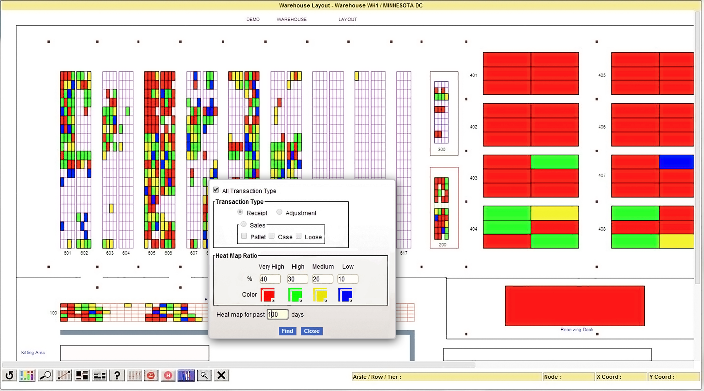Open the colored bars legend icon
The height and width of the screenshot is (391, 704).
(x=27, y=375)
